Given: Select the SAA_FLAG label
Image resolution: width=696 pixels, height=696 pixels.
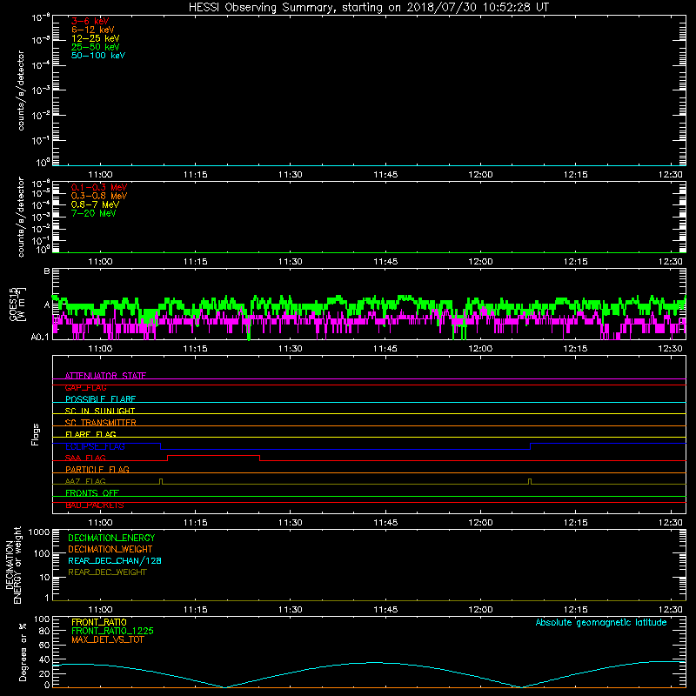Looking at the screenshot, I should [x=85, y=458].
